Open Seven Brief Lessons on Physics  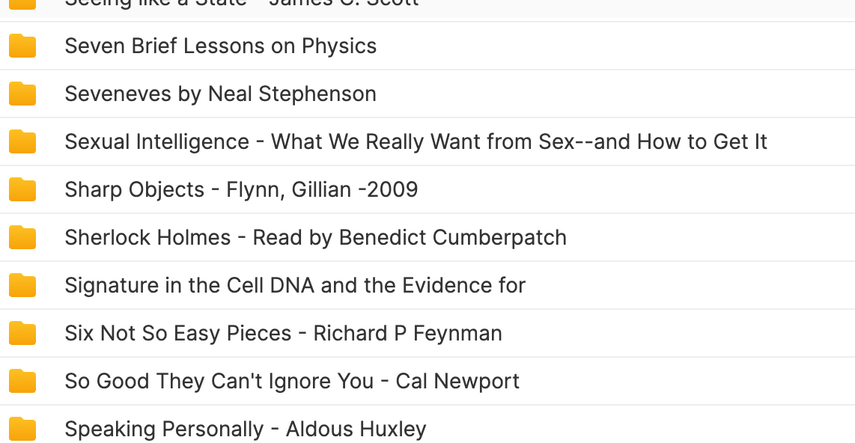tap(220, 46)
